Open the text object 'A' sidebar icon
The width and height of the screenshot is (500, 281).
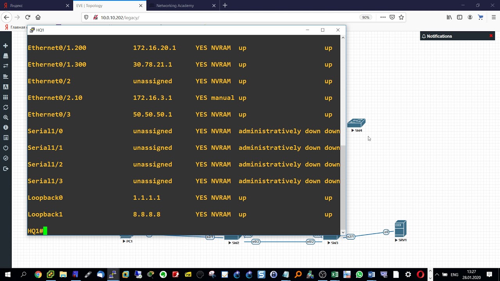[x=5, y=87]
